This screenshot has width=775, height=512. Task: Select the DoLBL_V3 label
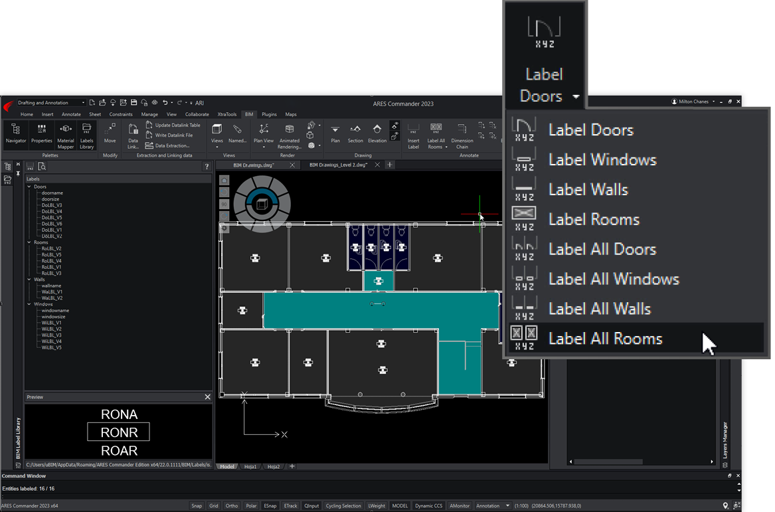point(52,205)
